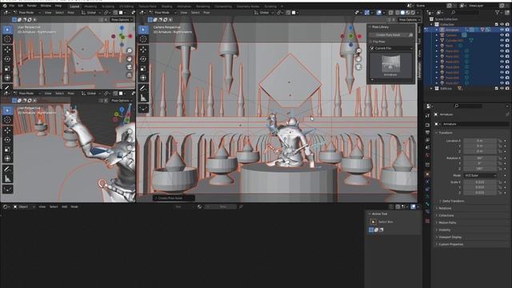Select the Move tool in top-left viewport
The height and width of the screenshot is (288, 512).
[7, 50]
